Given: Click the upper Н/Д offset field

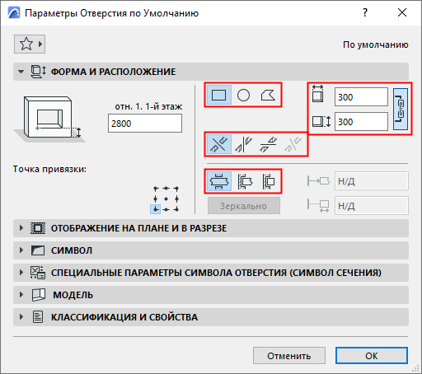Looking at the screenshot, I should [372, 181].
